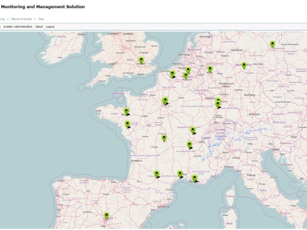Click the Limoges city label

coord(154,147)
